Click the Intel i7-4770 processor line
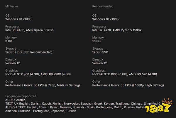 tap(121, 30)
